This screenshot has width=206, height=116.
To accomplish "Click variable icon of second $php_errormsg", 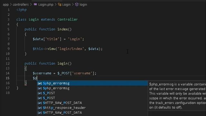I will [x=40, y=88].
